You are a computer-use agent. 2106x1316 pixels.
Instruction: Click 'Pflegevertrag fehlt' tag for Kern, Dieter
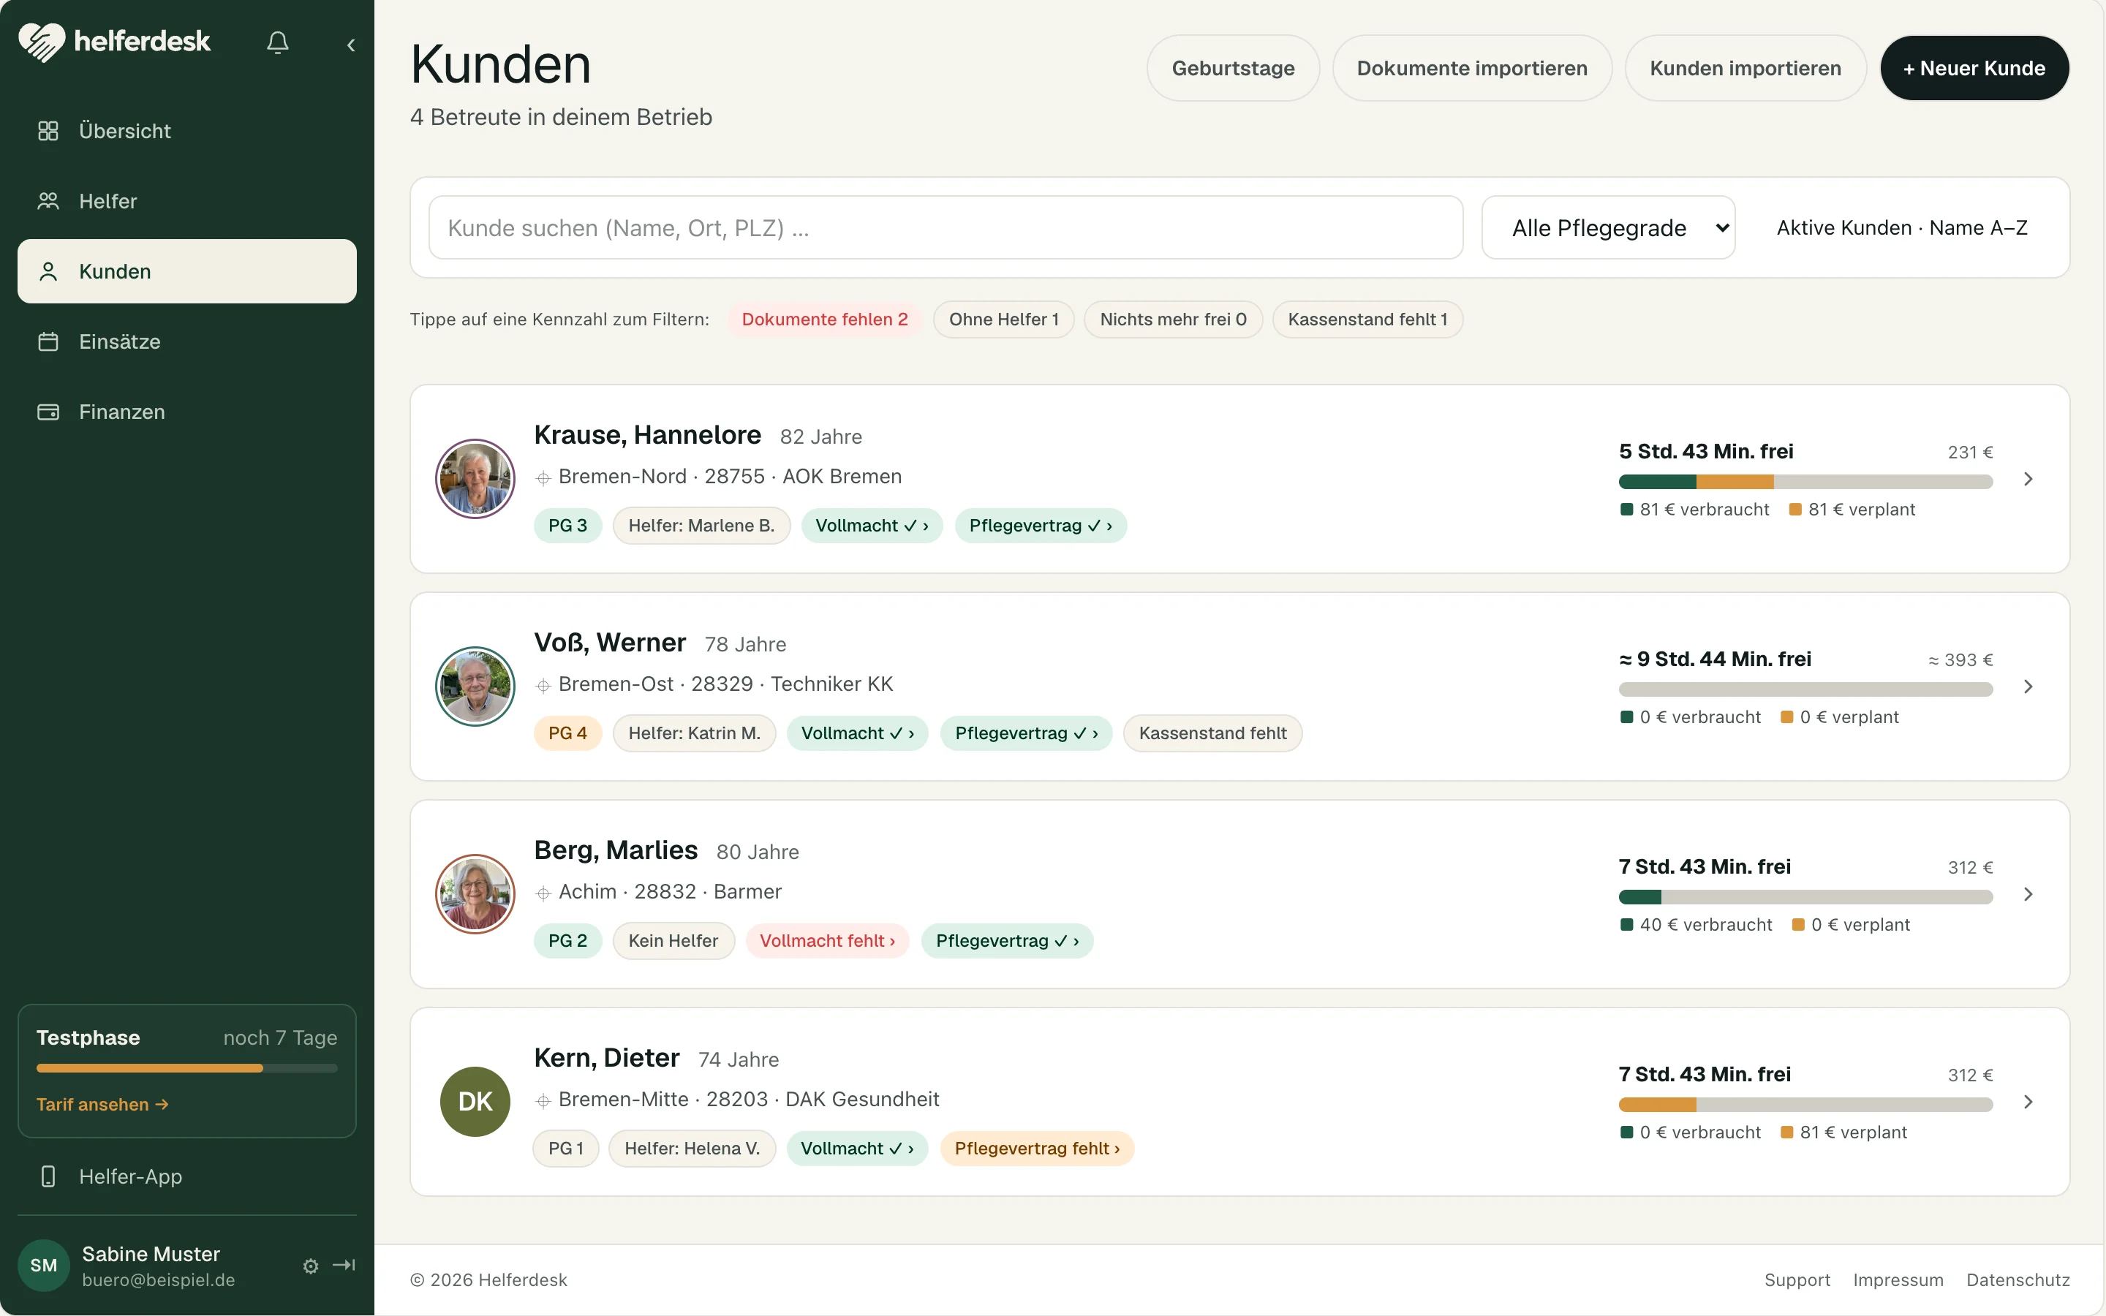(x=1038, y=1149)
